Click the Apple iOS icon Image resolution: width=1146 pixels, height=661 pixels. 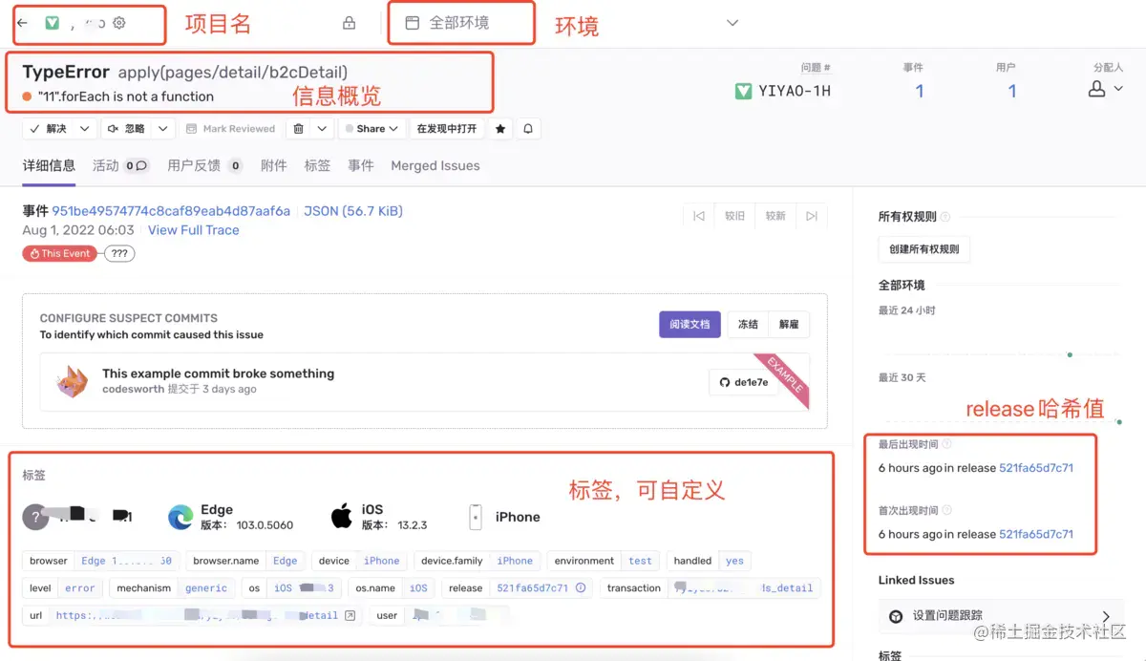point(341,517)
